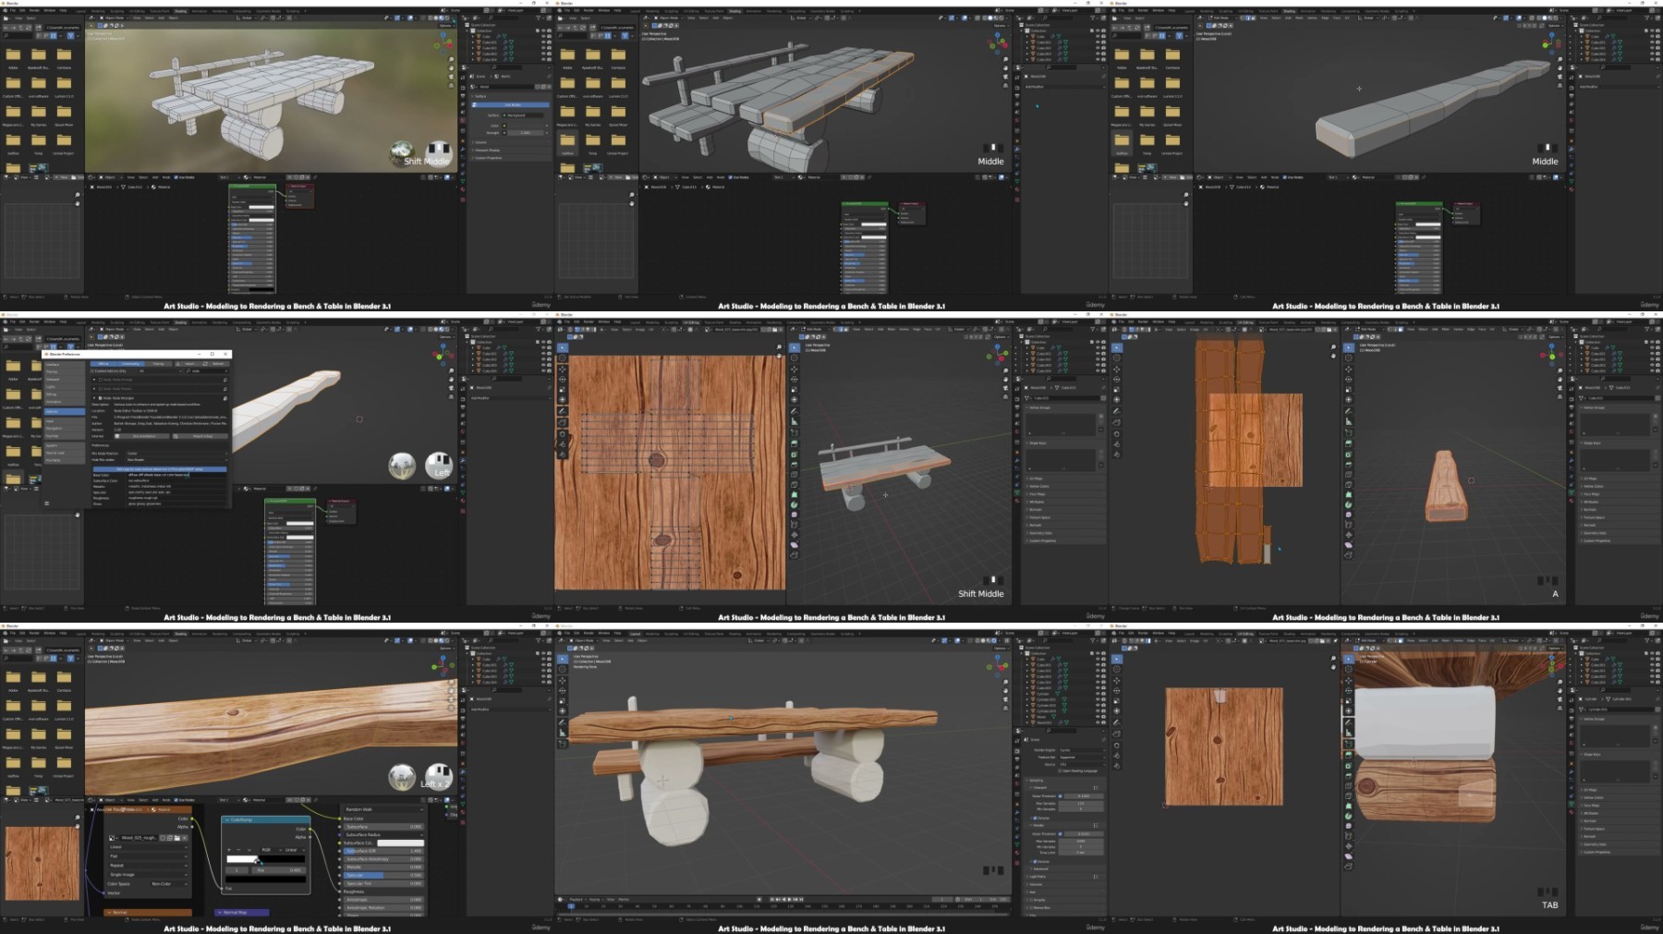The height and width of the screenshot is (934, 1663).
Task: Hide the Wood object via its outliner eye icon
Action: click(1098, 717)
